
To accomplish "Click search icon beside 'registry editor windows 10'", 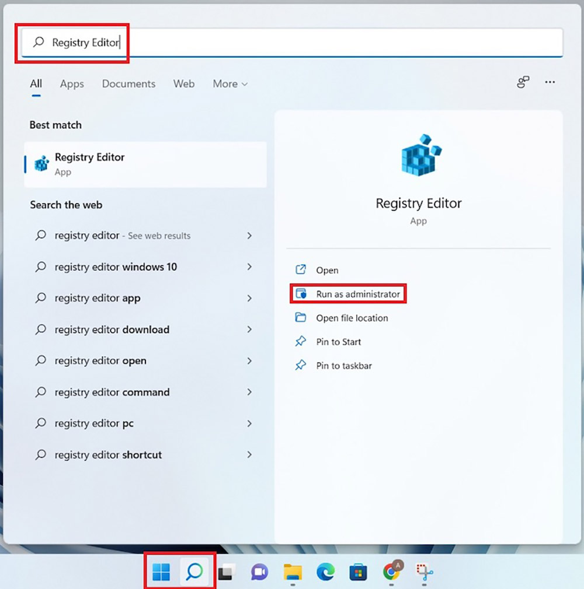I will [41, 267].
